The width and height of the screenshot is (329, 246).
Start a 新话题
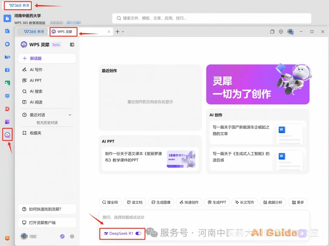(47, 58)
